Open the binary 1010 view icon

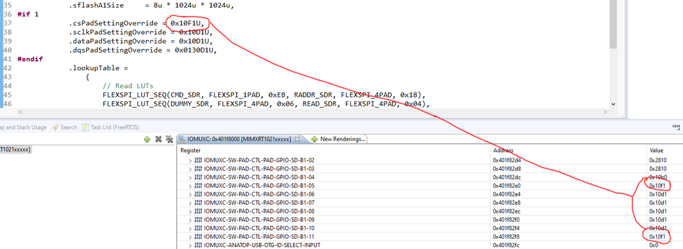point(676,128)
